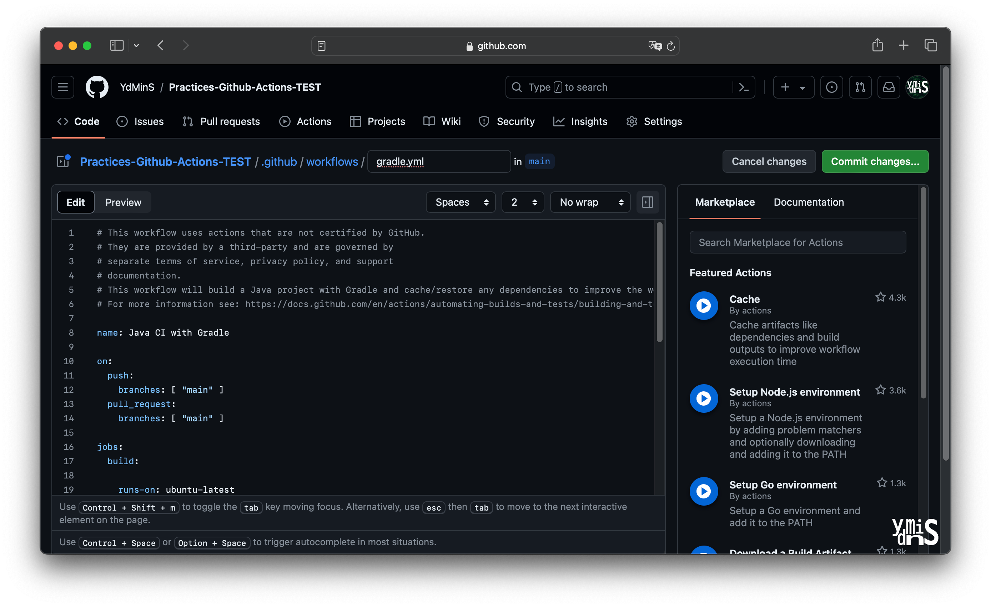Open the command palette icon
This screenshot has width=991, height=607.
[744, 87]
